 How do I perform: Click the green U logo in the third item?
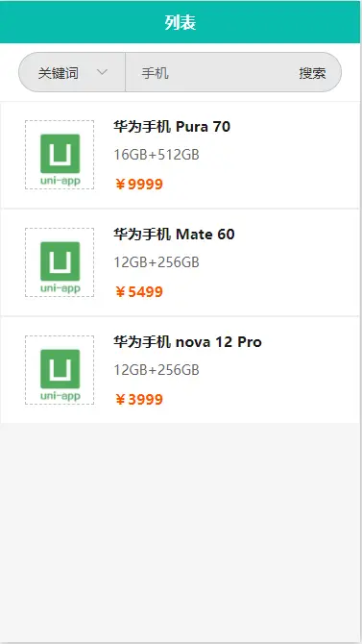60,369
